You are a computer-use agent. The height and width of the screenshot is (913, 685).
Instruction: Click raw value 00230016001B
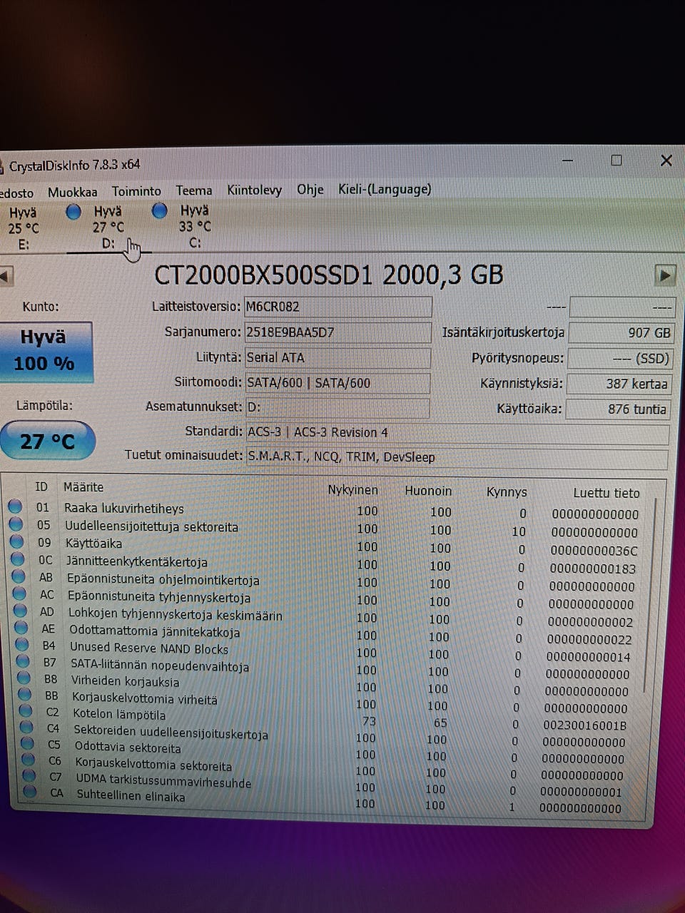pos(584,725)
